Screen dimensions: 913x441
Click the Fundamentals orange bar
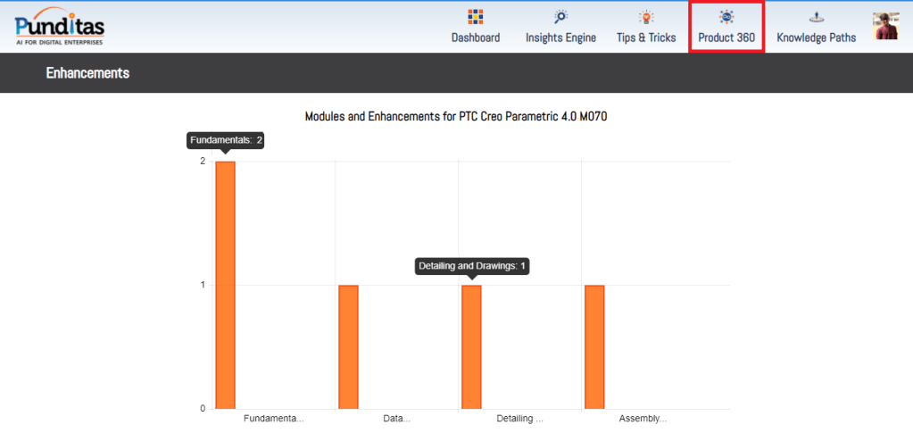tap(225, 285)
